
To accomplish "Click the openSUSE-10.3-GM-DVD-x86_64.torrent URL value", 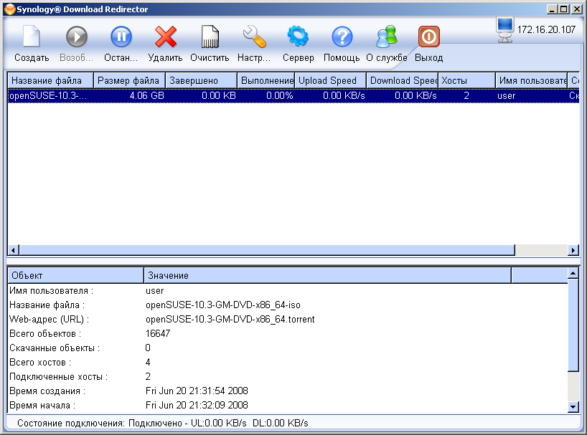I will 230,320.
